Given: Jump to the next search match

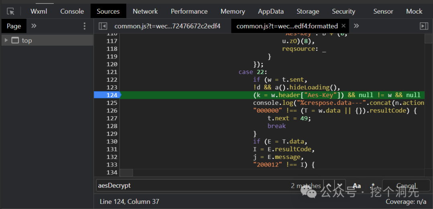Looking at the screenshot, I should [x=339, y=186].
